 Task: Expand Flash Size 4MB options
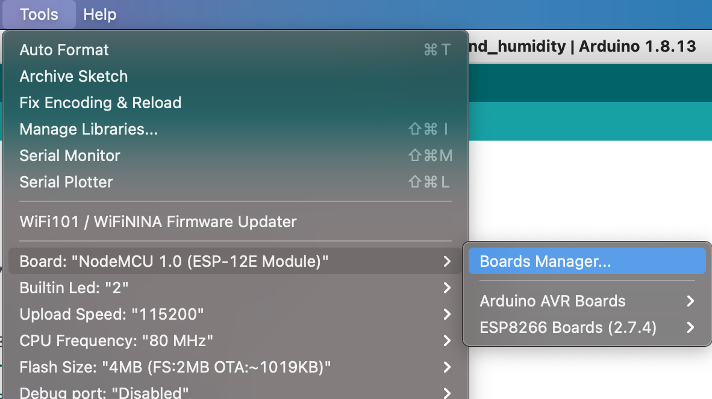click(x=175, y=367)
